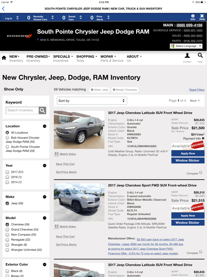Check the New Compass model filter
This screenshot has width=207, height=277.
7,234
